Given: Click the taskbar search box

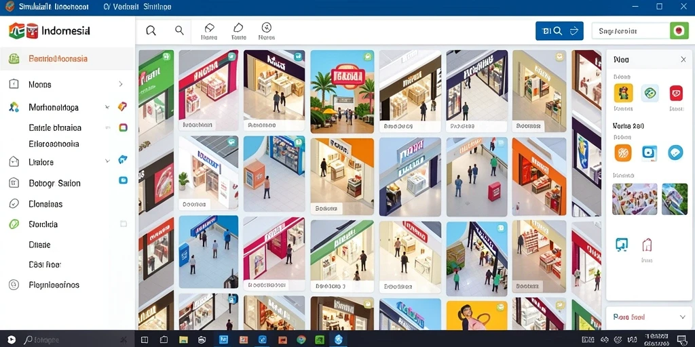Looking at the screenshot, I should (75, 340).
